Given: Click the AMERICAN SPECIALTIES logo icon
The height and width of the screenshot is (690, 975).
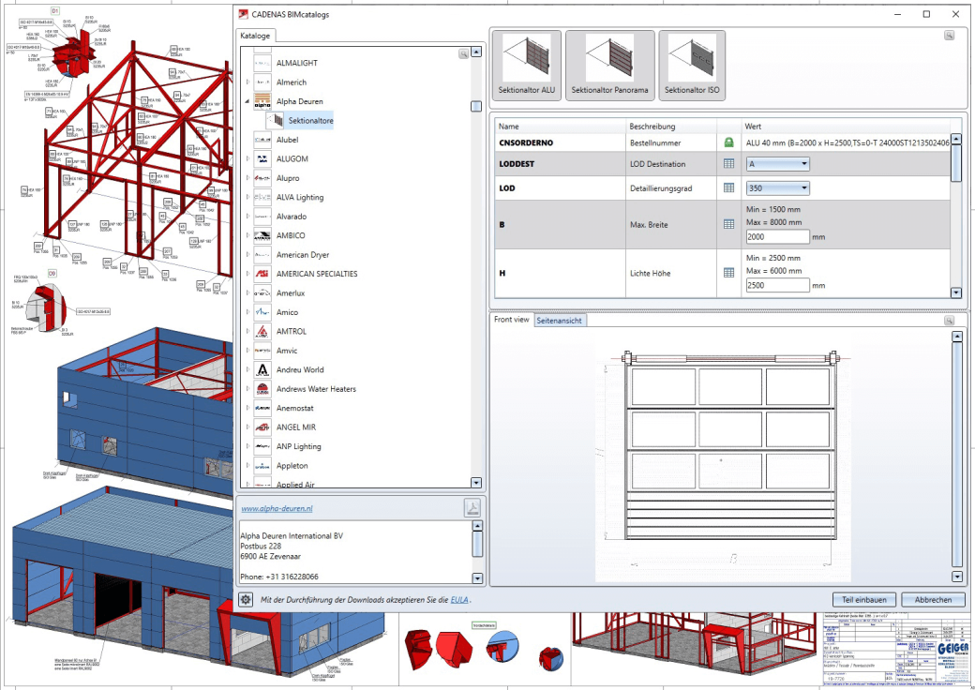Looking at the screenshot, I should [x=262, y=274].
